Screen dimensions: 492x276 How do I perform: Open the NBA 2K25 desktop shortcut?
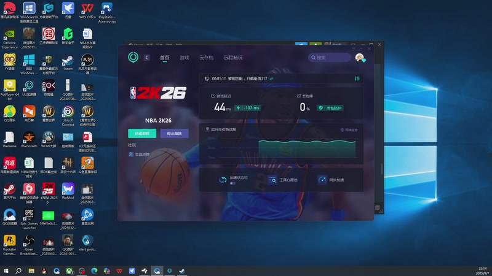point(49,193)
